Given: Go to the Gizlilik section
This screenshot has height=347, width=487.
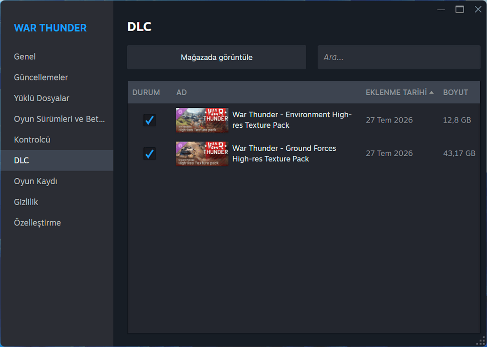Looking at the screenshot, I should [57, 202].
